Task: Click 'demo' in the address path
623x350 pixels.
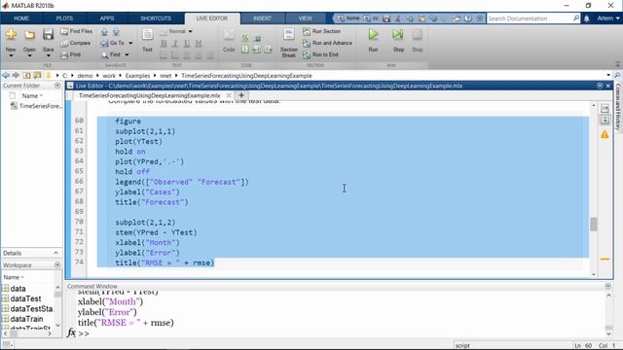Action: click(x=85, y=76)
